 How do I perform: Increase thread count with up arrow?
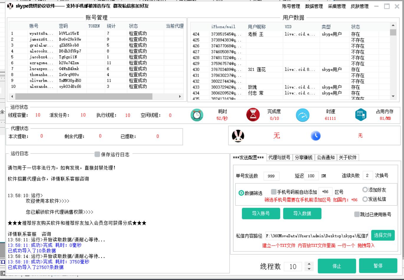coord(309,264)
